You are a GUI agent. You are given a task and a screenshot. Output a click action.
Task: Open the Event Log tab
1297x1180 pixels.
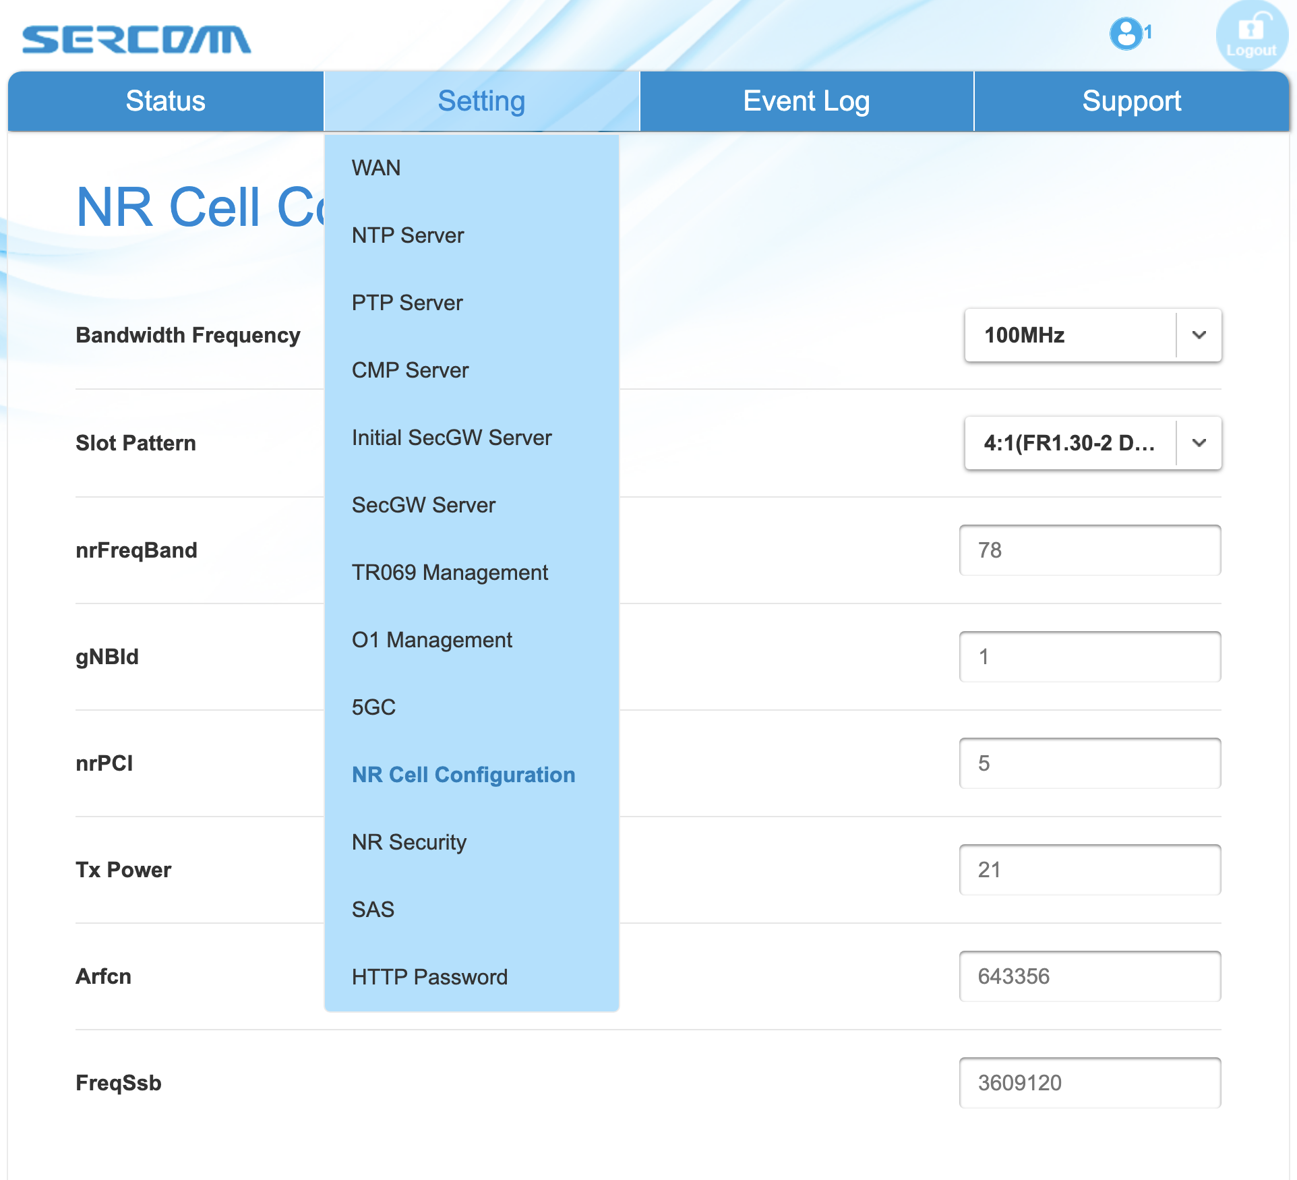pos(806,101)
